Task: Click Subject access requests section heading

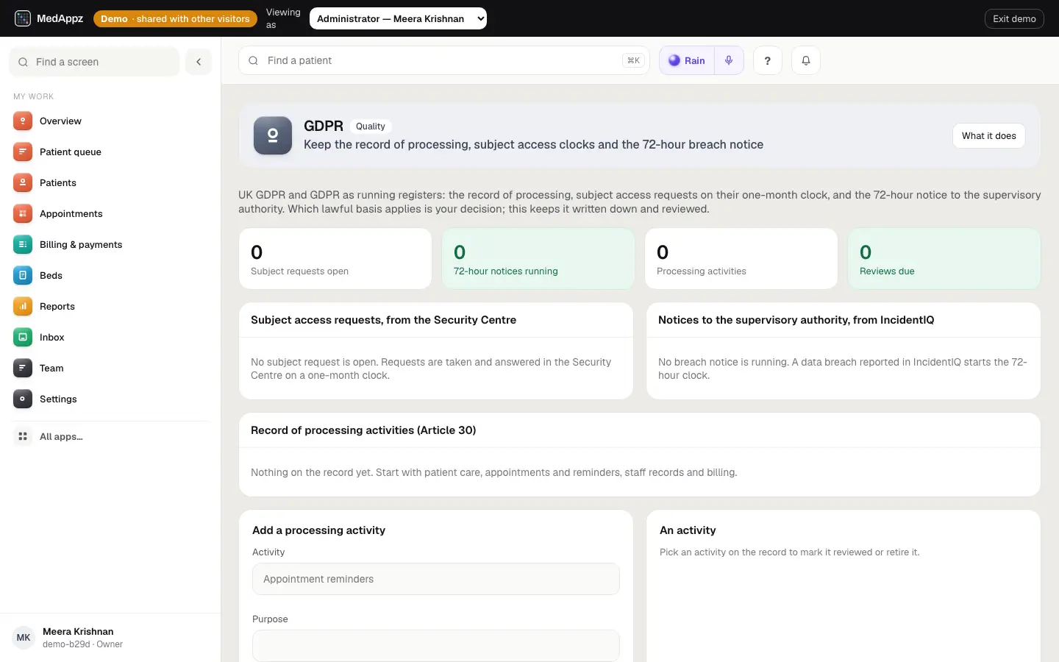Action: [383, 320]
